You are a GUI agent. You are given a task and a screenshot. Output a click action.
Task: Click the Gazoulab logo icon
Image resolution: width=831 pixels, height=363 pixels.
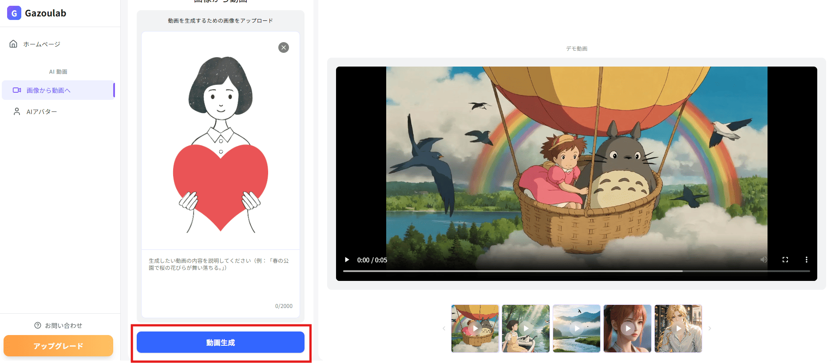pyautogui.click(x=14, y=13)
